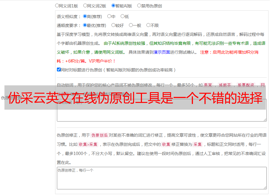Click into the 自动锁词 textarea
The width and height of the screenshot is (270, 195).
click(162, 110)
